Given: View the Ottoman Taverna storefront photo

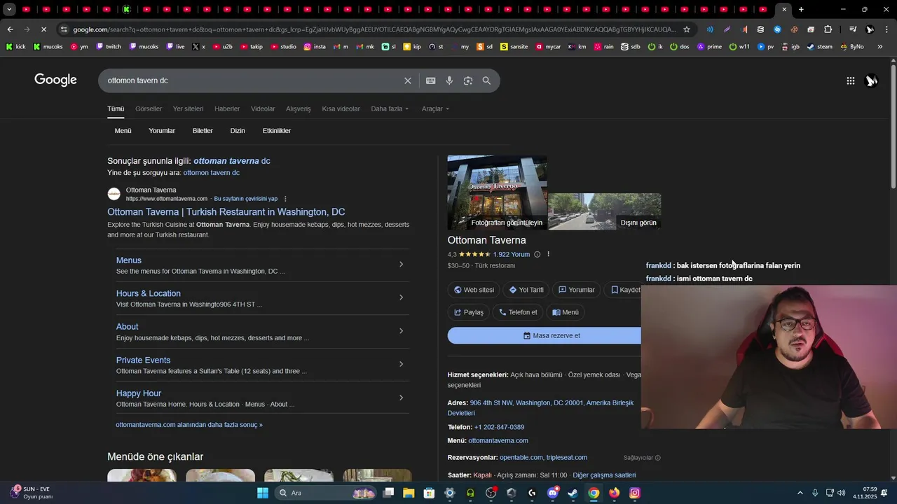Looking at the screenshot, I should (498, 192).
